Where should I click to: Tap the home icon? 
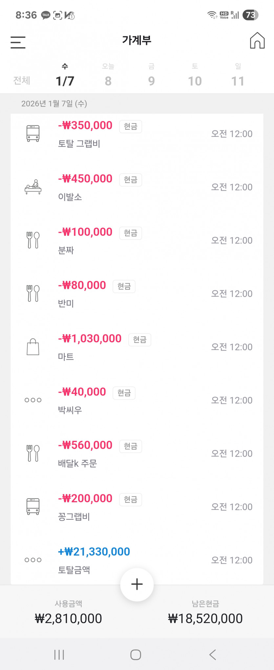[257, 41]
